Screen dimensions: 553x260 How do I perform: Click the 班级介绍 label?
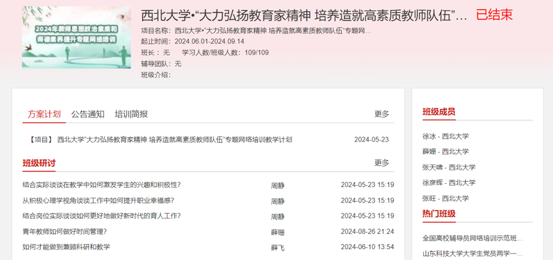[156, 75]
